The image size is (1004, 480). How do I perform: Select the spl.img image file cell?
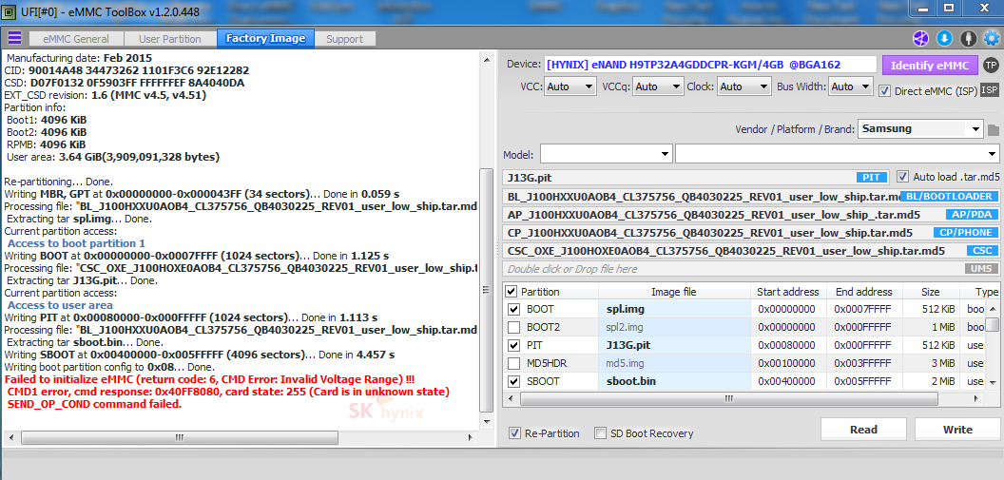[x=674, y=309]
